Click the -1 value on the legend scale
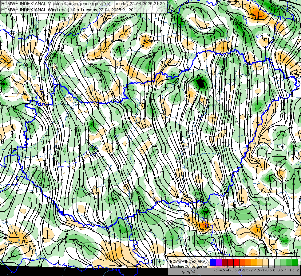Viewport: 301px width, 276px height. (263, 270)
